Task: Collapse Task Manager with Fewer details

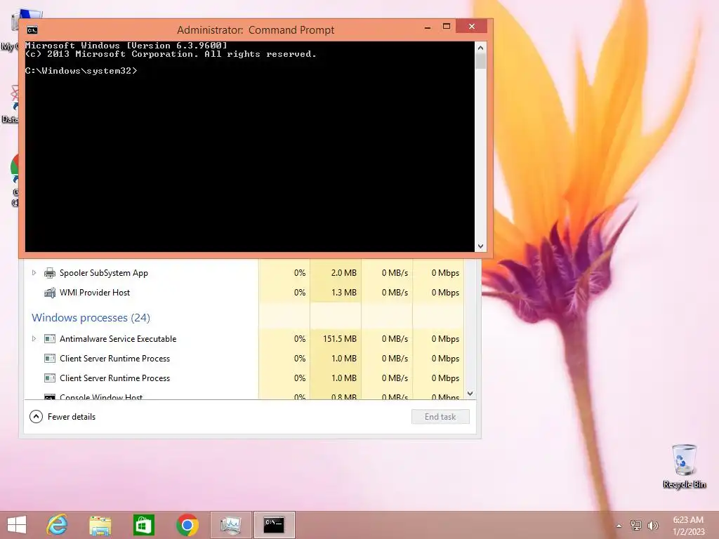Action: pos(62,417)
